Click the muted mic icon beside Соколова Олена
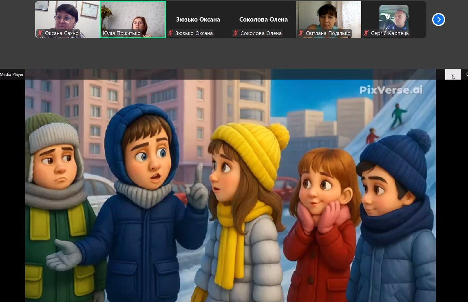Viewport: 468px width, 302px height. (x=236, y=33)
